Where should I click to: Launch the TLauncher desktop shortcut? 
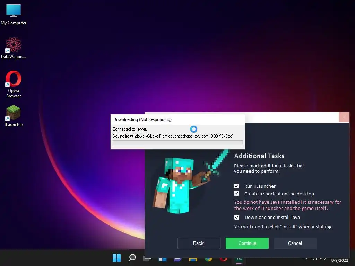pyautogui.click(x=14, y=116)
